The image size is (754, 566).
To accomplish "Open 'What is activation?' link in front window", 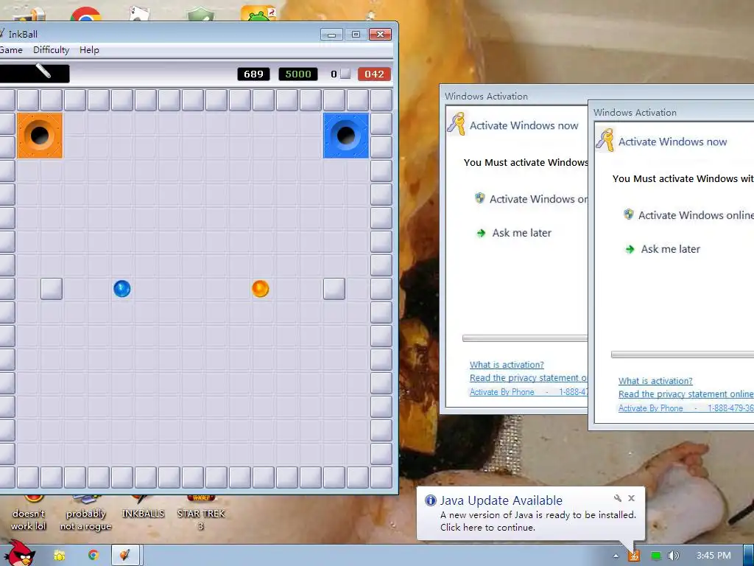I will click(x=655, y=381).
